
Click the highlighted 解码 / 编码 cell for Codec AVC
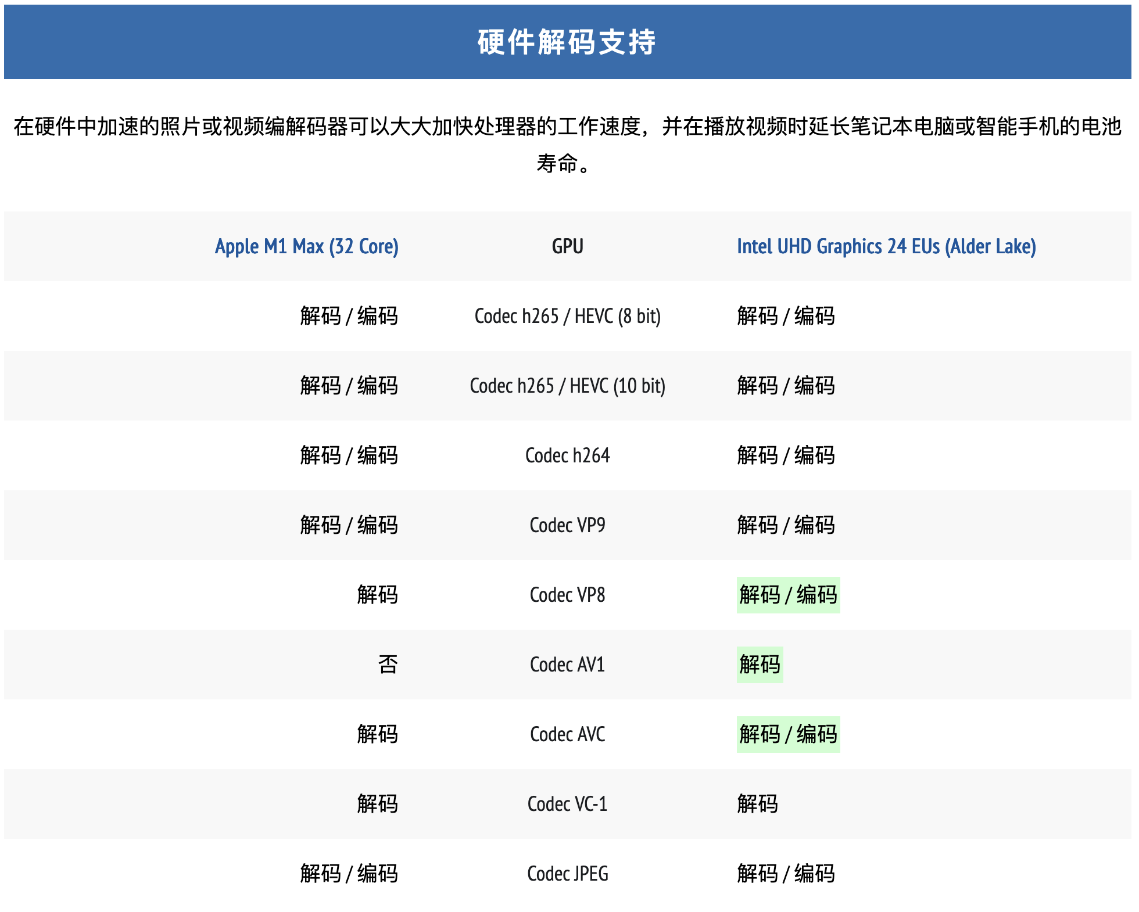click(787, 734)
